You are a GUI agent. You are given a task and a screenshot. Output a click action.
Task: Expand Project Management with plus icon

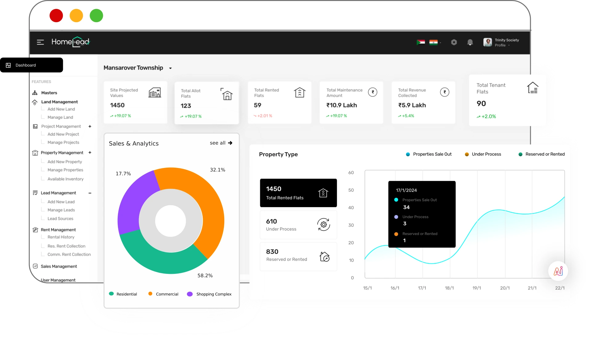(90, 126)
